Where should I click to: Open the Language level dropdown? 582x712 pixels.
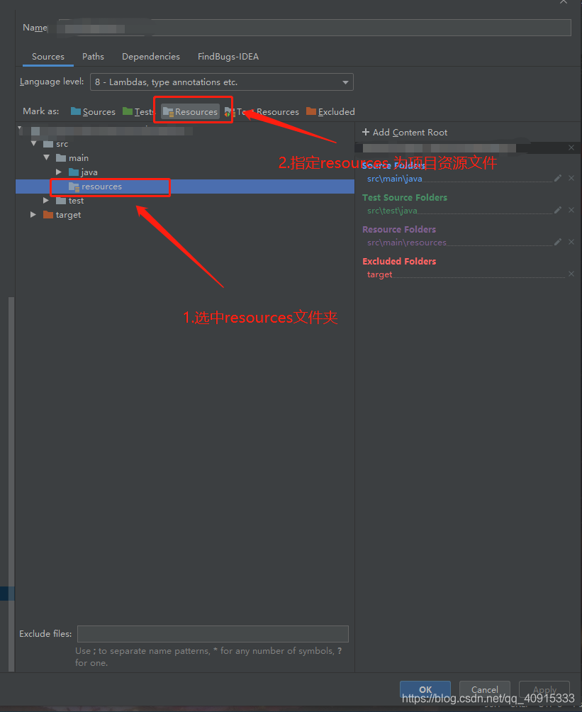345,82
